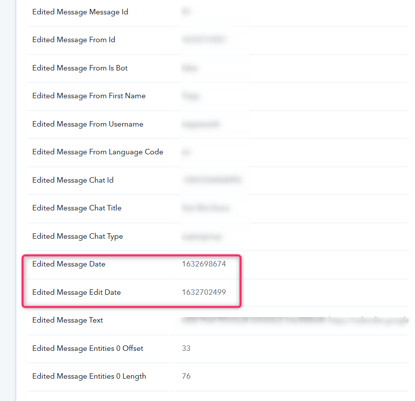This screenshot has height=401, width=415.
Task: Select the length value 76
Action: coord(186,376)
